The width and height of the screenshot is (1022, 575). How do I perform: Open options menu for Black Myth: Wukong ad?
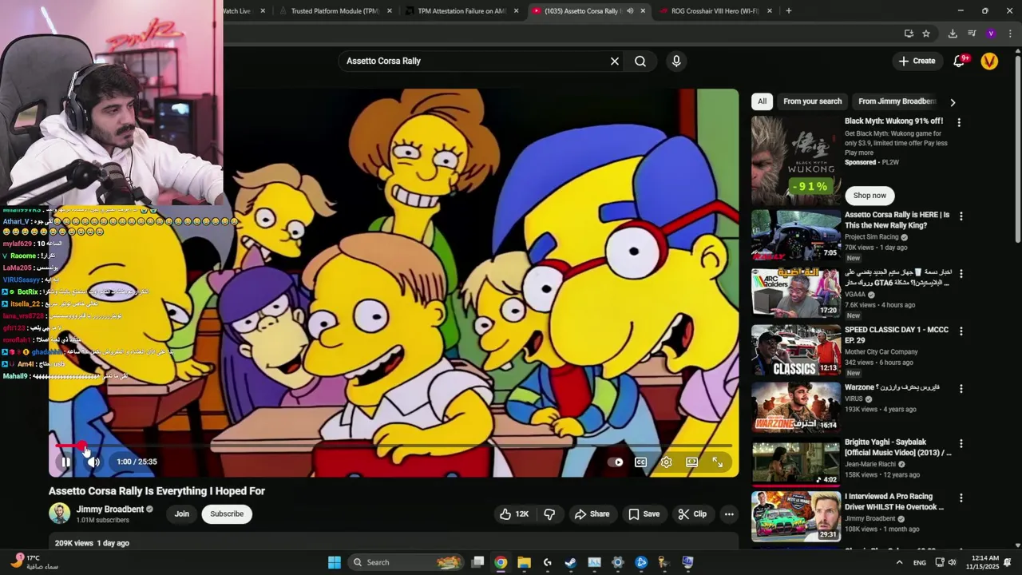[959, 122]
